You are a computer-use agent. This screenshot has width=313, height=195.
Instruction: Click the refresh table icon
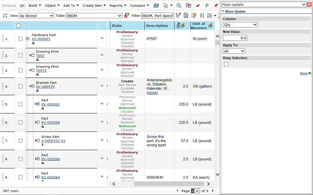[x=186, y=16]
